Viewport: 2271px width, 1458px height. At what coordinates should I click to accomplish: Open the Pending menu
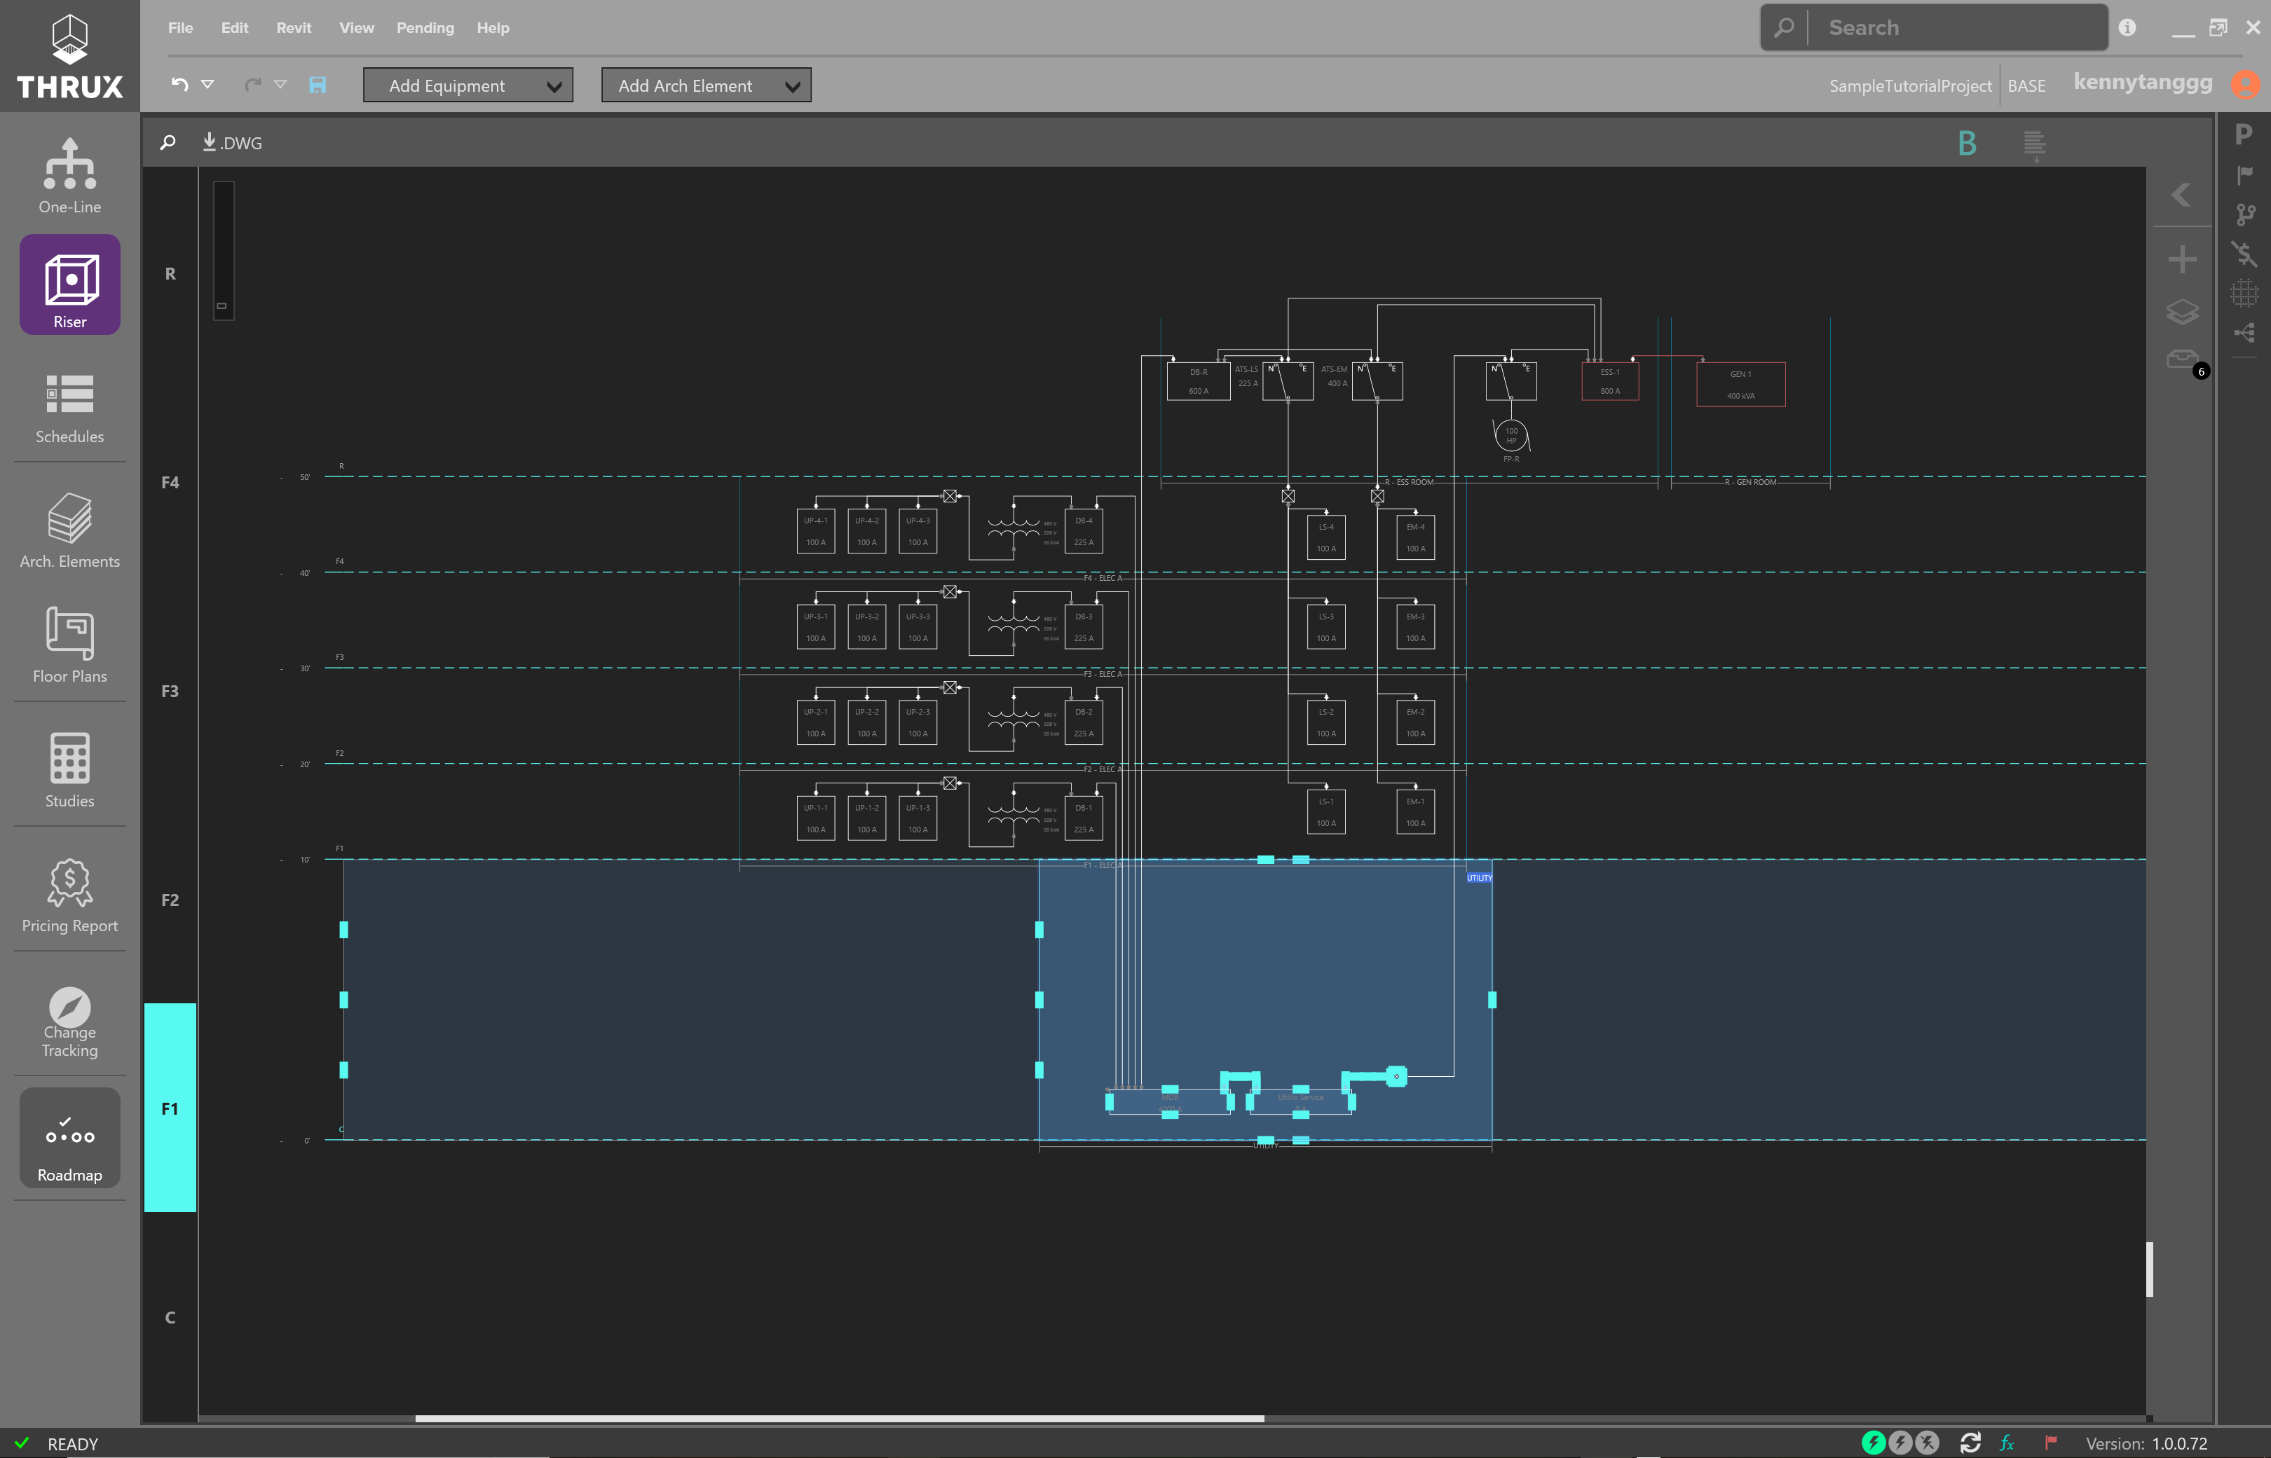coord(425,27)
